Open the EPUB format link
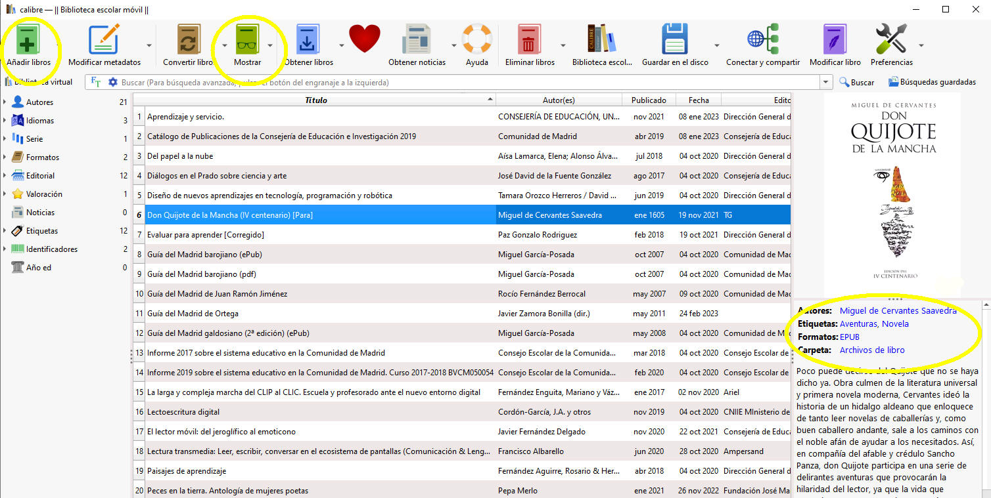This screenshot has height=498, width=991. 850,337
